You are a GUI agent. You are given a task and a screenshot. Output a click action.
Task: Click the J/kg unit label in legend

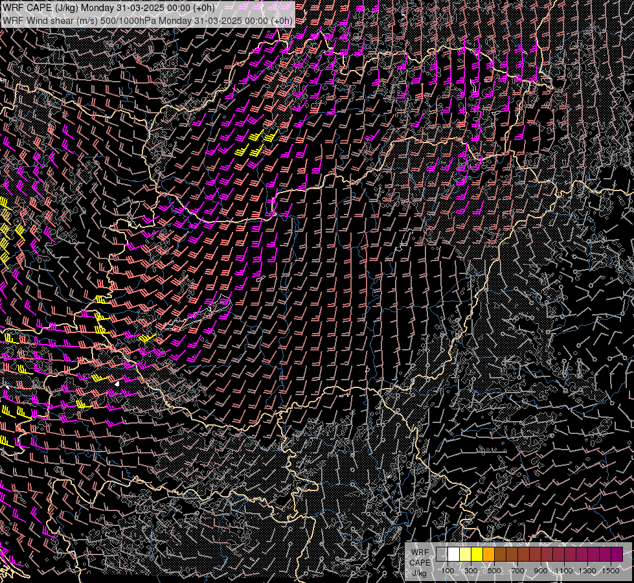420,573
